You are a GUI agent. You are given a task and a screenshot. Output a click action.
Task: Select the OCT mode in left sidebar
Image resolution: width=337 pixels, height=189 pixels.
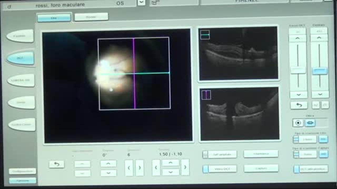tap(20, 58)
